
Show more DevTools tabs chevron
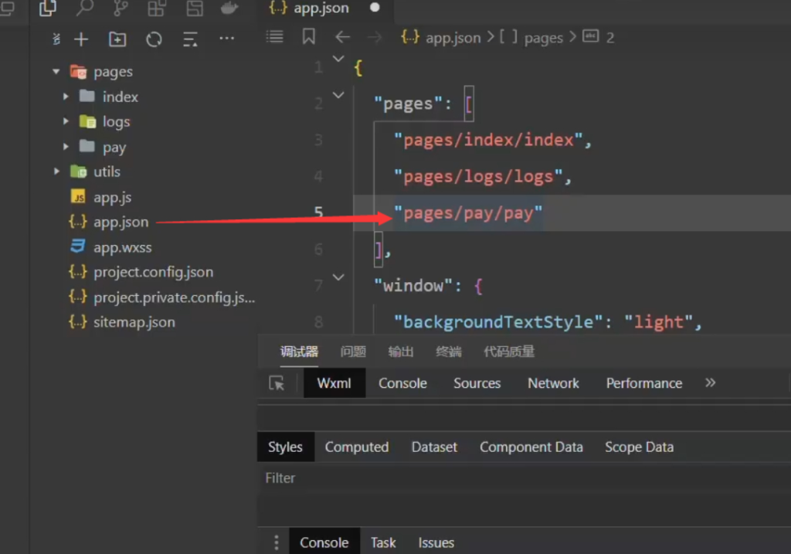coord(711,383)
